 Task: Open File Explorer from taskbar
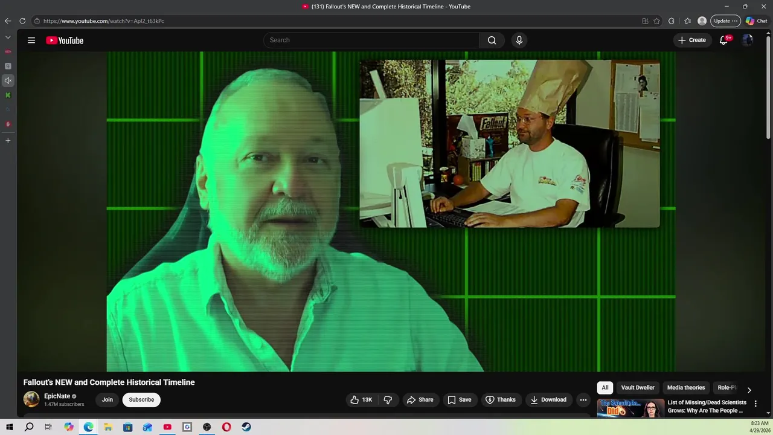(x=108, y=427)
